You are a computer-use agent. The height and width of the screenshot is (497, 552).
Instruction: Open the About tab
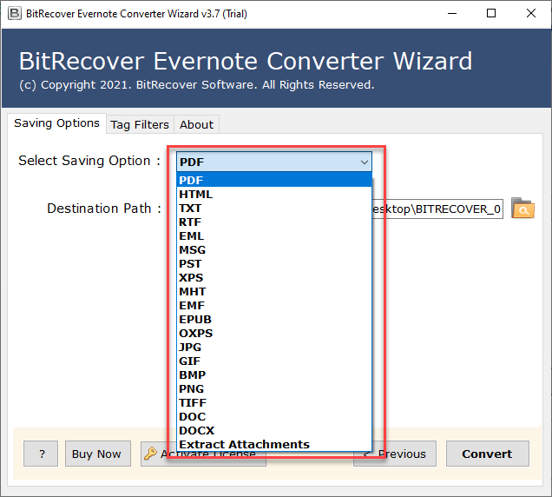(196, 124)
